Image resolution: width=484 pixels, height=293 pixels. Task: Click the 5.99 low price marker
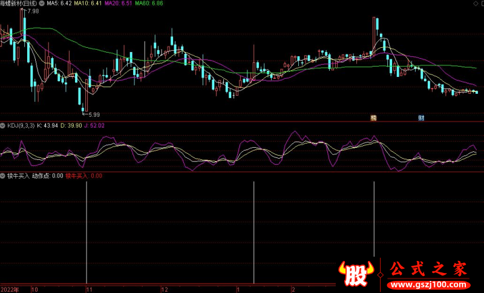coord(93,114)
